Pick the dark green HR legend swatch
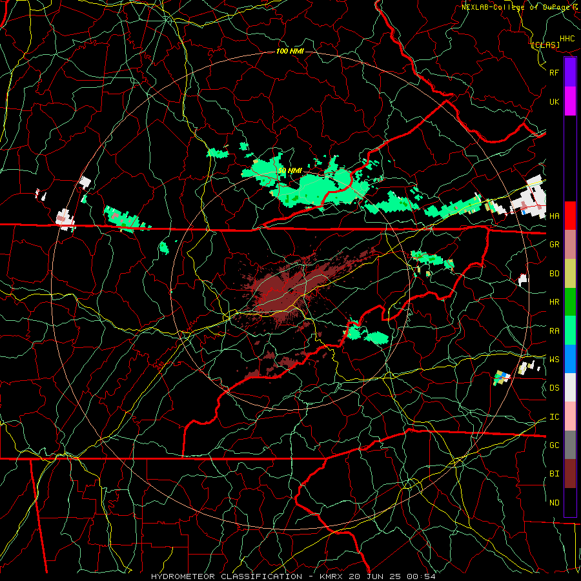Image resolution: width=581 pixels, height=581 pixels. [x=570, y=302]
